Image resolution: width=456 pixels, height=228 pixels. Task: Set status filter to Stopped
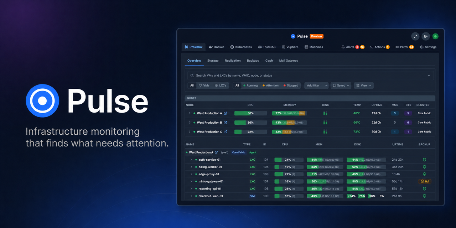point(291,85)
